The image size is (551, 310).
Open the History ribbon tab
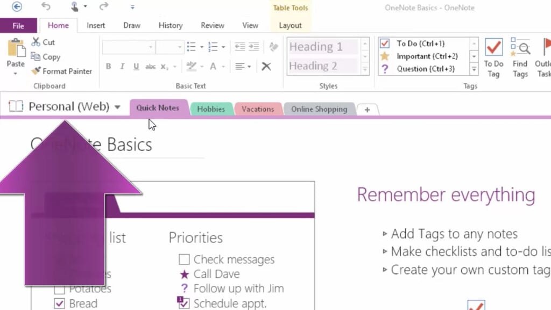coord(171,25)
